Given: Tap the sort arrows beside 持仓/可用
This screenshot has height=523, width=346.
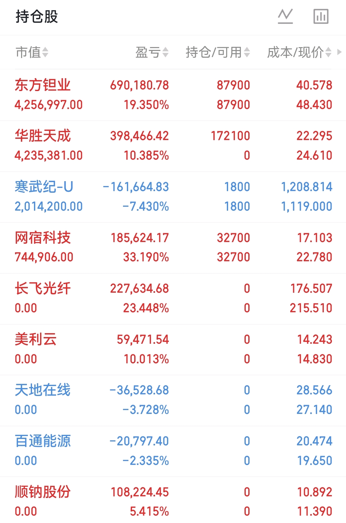Looking at the screenshot, I should coord(247,52).
